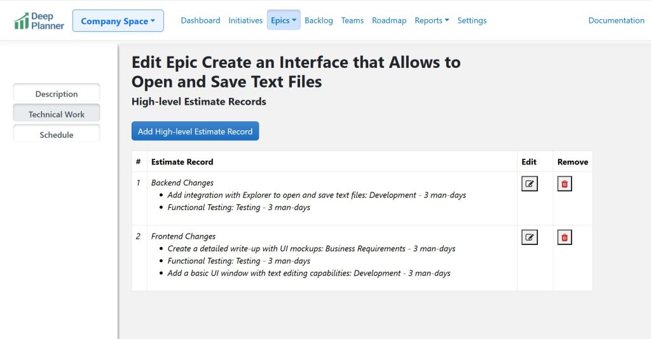
Task: Open the Initiatives page
Action: coord(245,20)
